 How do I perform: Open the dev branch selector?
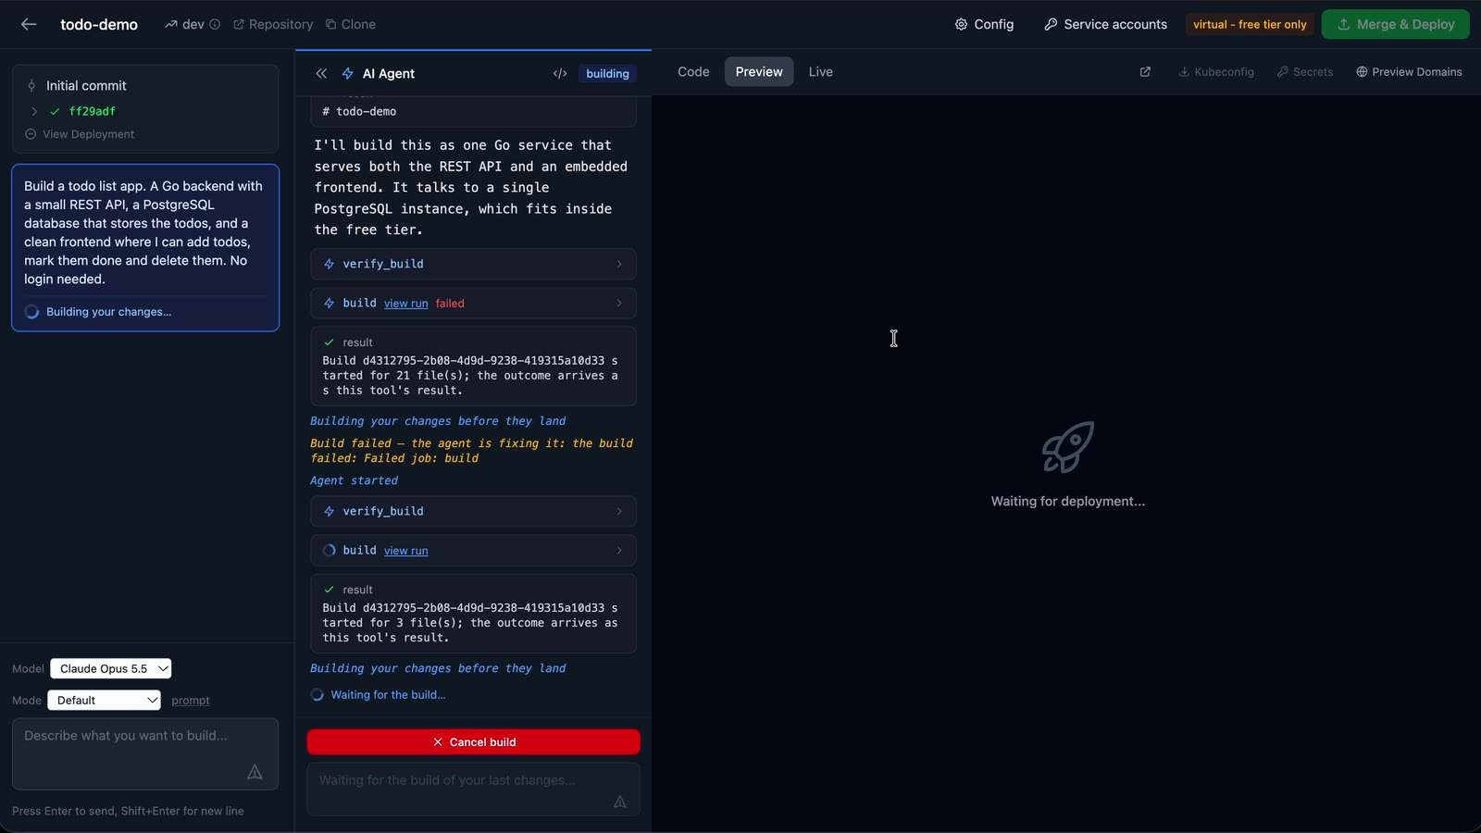click(185, 24)
